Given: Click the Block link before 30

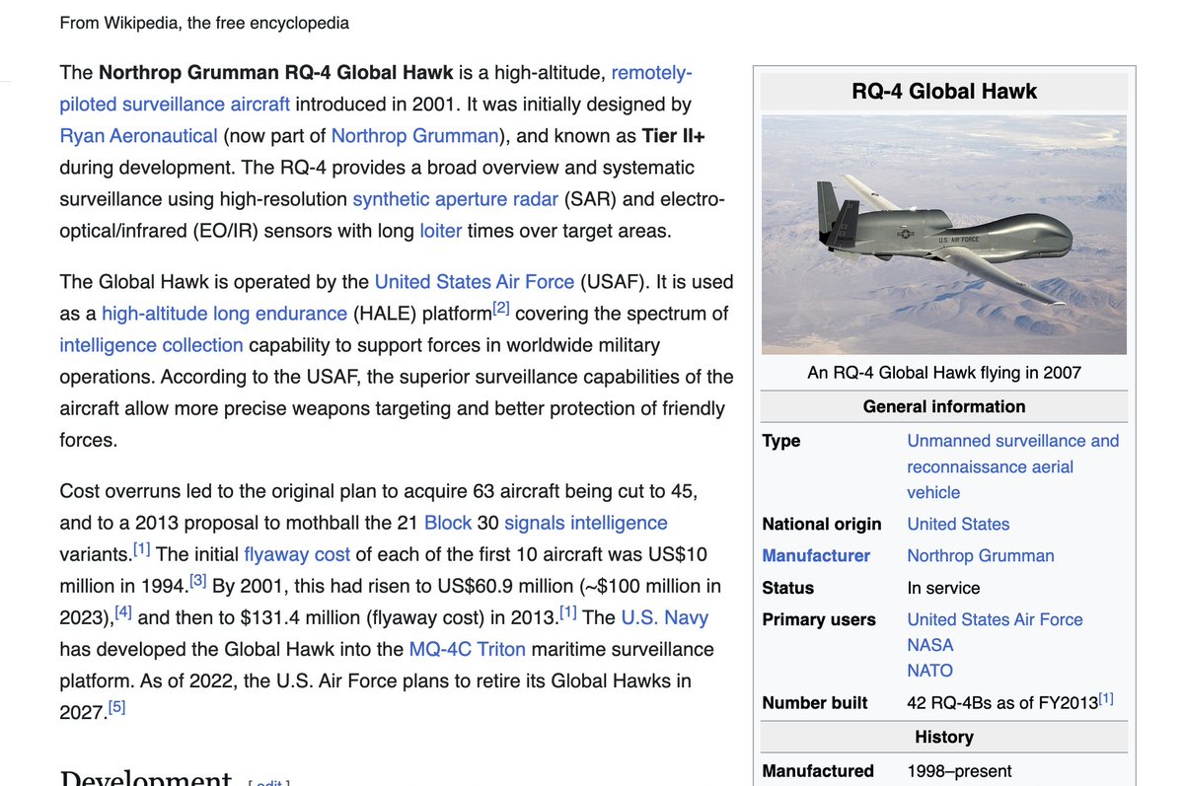Looking at the screenshot, I should click(x=448, y=522).
